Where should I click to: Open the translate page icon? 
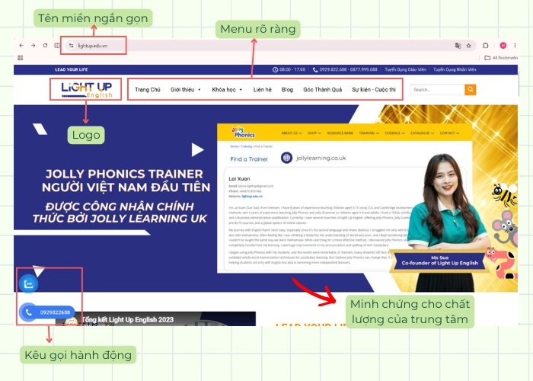point(458,46)
